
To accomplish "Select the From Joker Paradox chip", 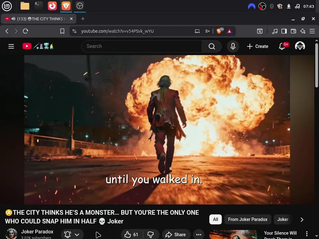I will [248, 219].
